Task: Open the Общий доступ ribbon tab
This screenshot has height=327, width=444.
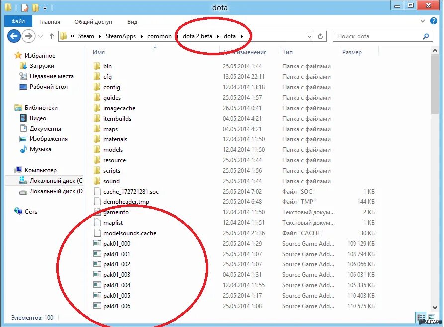Action: click(x=93, y=22)
